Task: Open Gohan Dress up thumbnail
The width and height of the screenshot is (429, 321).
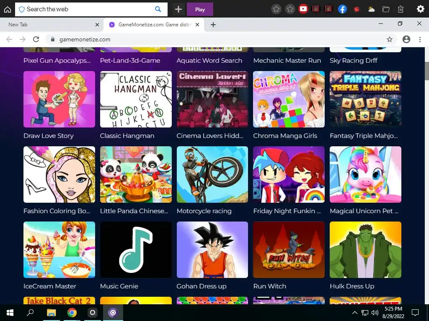Action: [212, 250]
